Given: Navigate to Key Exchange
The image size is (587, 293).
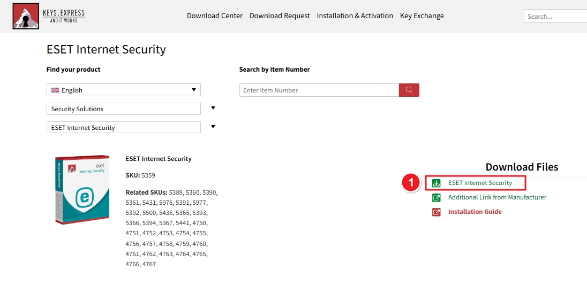Looking at the screenshot, I should pos(422,16).
